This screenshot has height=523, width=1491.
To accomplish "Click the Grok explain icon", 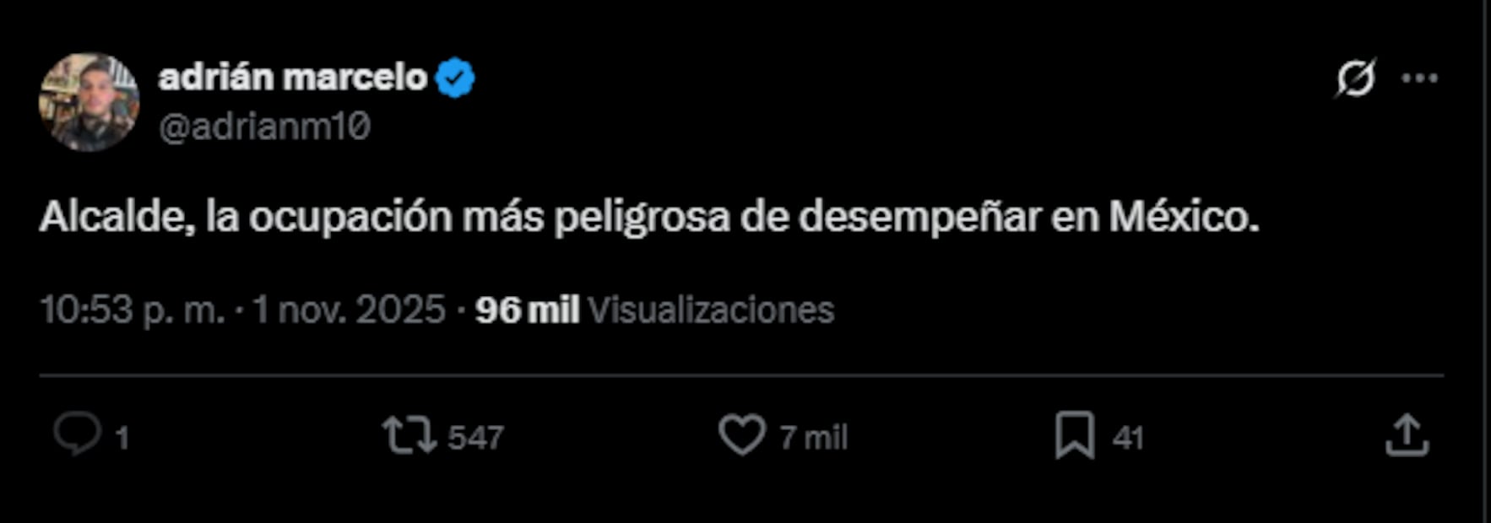I will click(1355, 78).
